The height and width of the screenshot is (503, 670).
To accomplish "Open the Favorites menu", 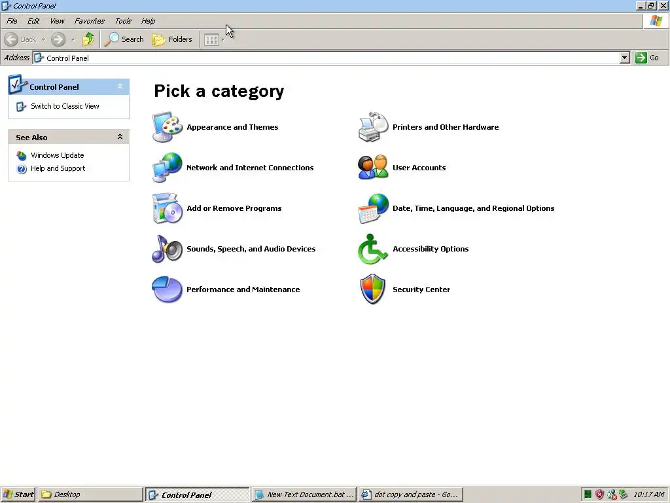I will coord(89,21).
